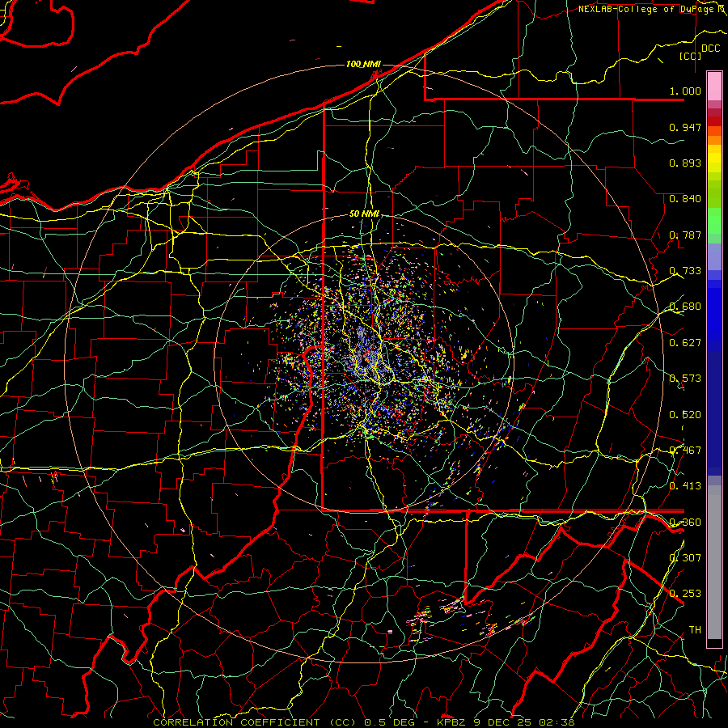Click the 0.307 legend value
Viewport: 728px width, 728px height.
point(685,558)
